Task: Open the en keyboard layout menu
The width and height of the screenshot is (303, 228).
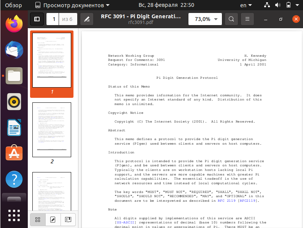Action: pos(246,5)
